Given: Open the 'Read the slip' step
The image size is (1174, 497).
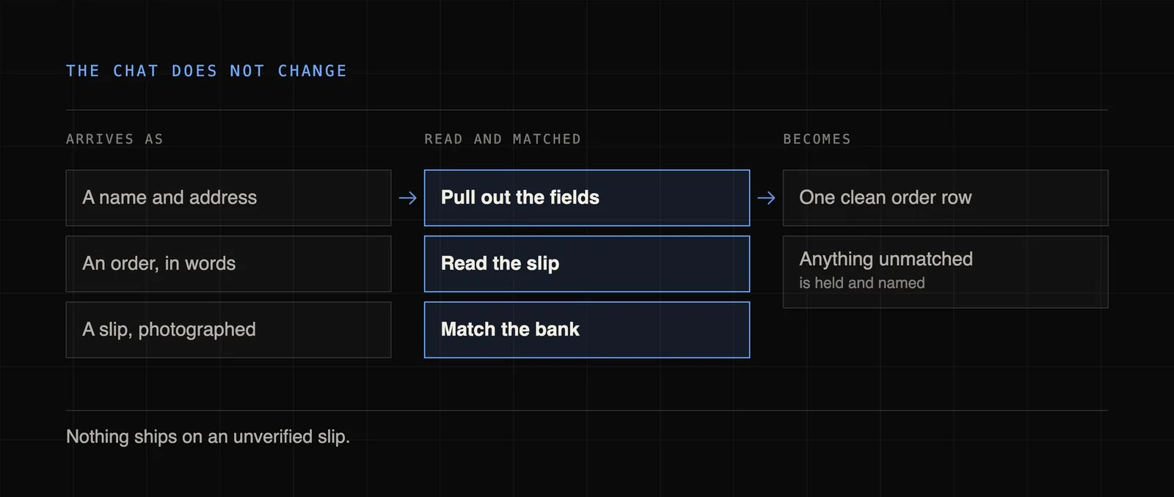Looking at the screenshot, I should click(587, 264).
